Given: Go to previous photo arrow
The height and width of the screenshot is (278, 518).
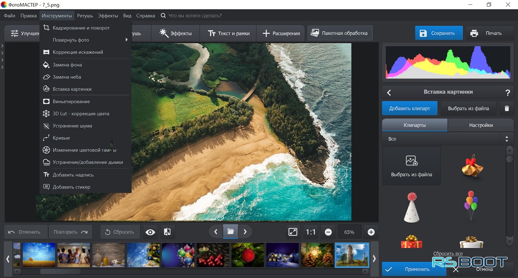Looking at the screenshot, I should (216, 232).
